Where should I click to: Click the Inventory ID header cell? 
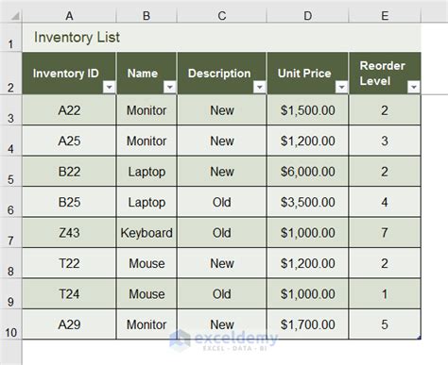pos(69,74)
